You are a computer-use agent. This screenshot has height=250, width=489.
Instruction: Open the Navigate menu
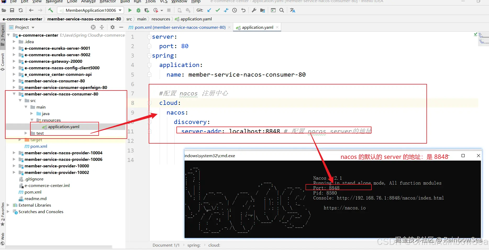coord(54,2)
